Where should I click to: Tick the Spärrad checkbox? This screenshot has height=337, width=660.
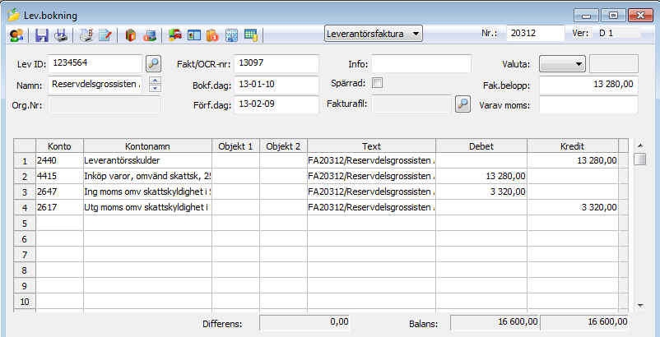pos(378,83)
